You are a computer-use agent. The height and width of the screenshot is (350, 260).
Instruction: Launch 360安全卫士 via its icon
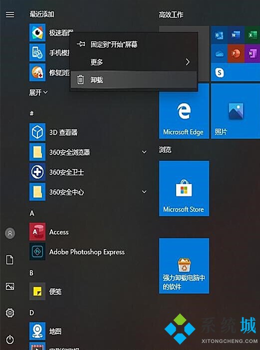pyautogui.click(x=37, y=172)
